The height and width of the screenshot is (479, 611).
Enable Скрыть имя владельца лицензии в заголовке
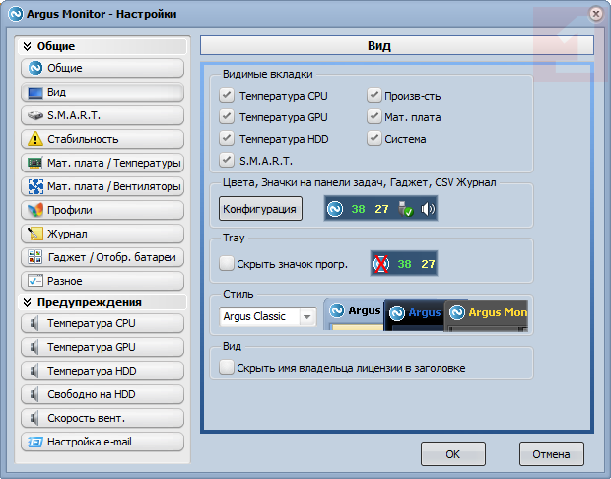point(227,368)
